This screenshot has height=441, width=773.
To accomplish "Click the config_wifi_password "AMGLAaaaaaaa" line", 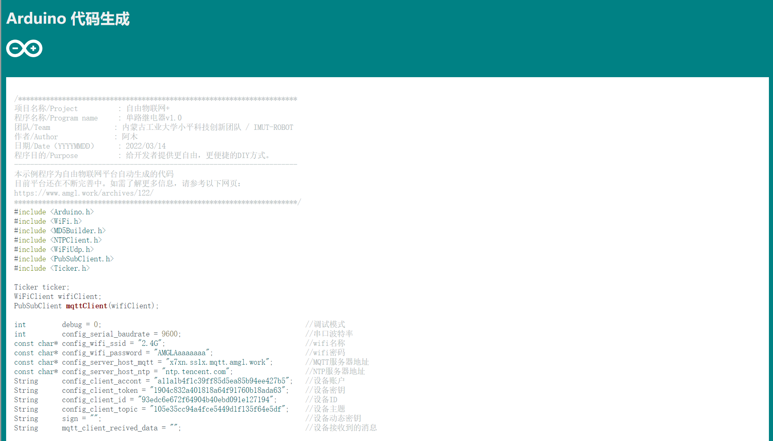I will (x=113, y=353).
